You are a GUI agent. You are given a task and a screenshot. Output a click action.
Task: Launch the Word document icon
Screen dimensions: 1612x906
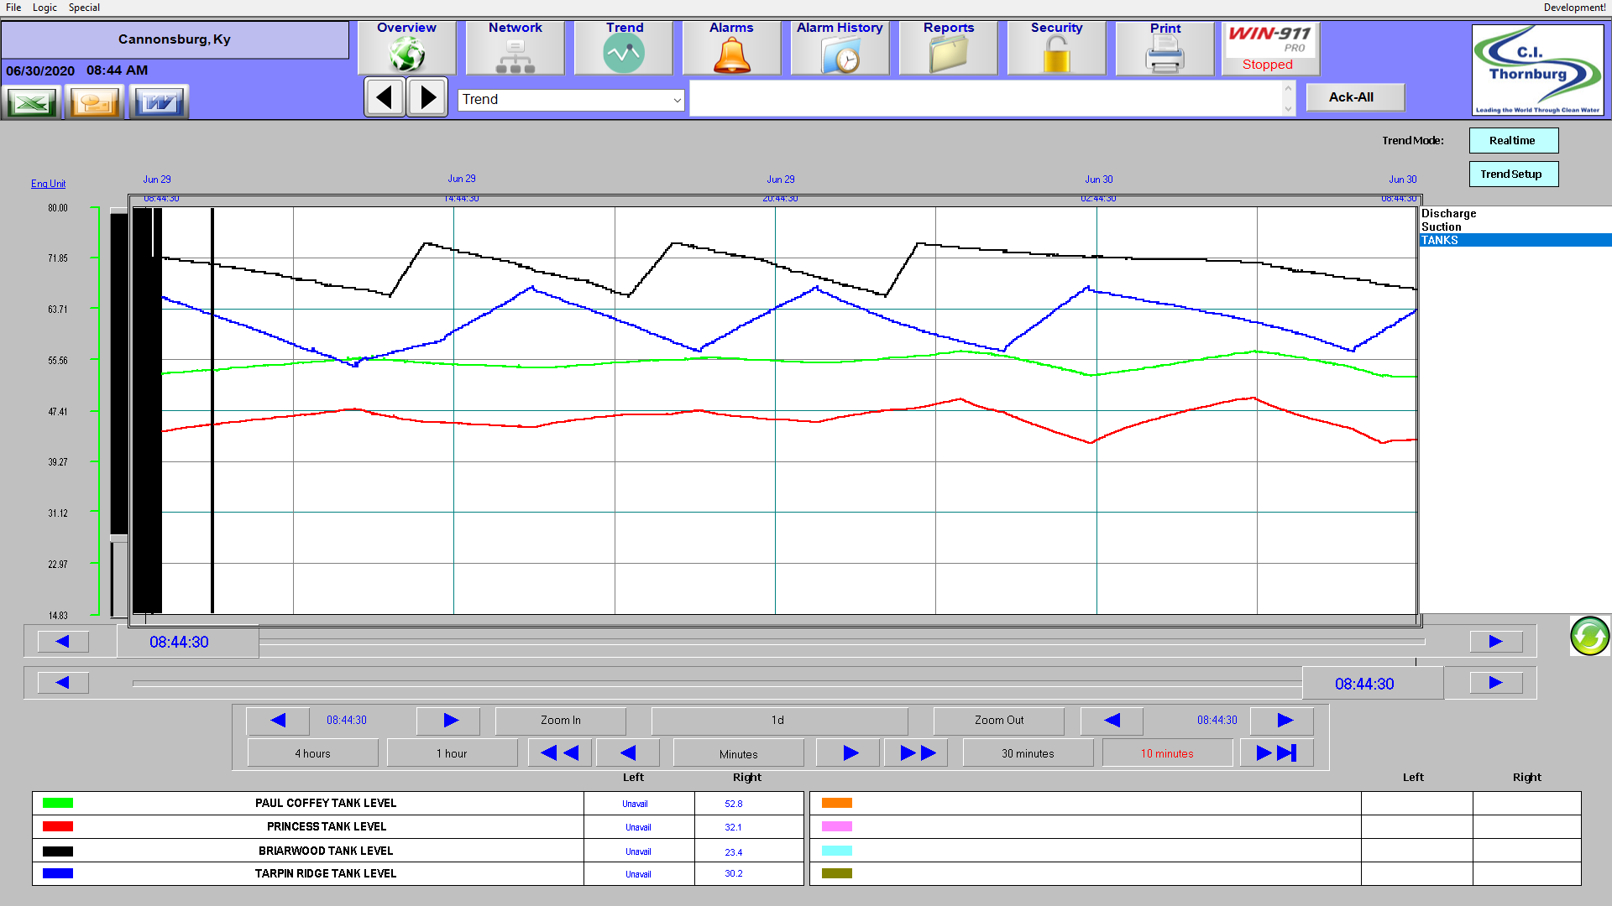(x=159, y=102)
